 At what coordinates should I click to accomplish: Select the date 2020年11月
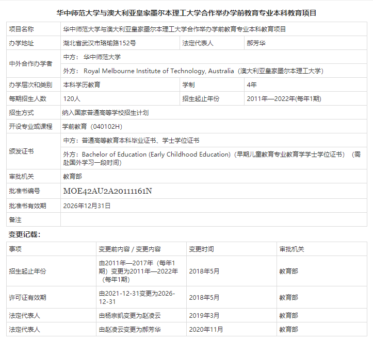coord(206,329)
